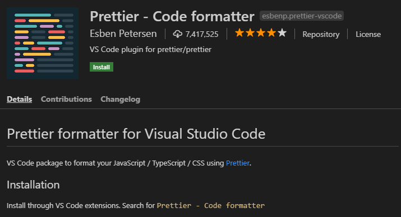Click the yellow inline code Prettier - Code formatter
This screenshot has width=401, height=217.
point(211,205)
